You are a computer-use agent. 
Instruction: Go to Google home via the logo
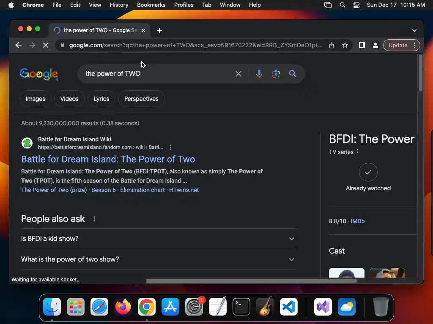(39, 74)
